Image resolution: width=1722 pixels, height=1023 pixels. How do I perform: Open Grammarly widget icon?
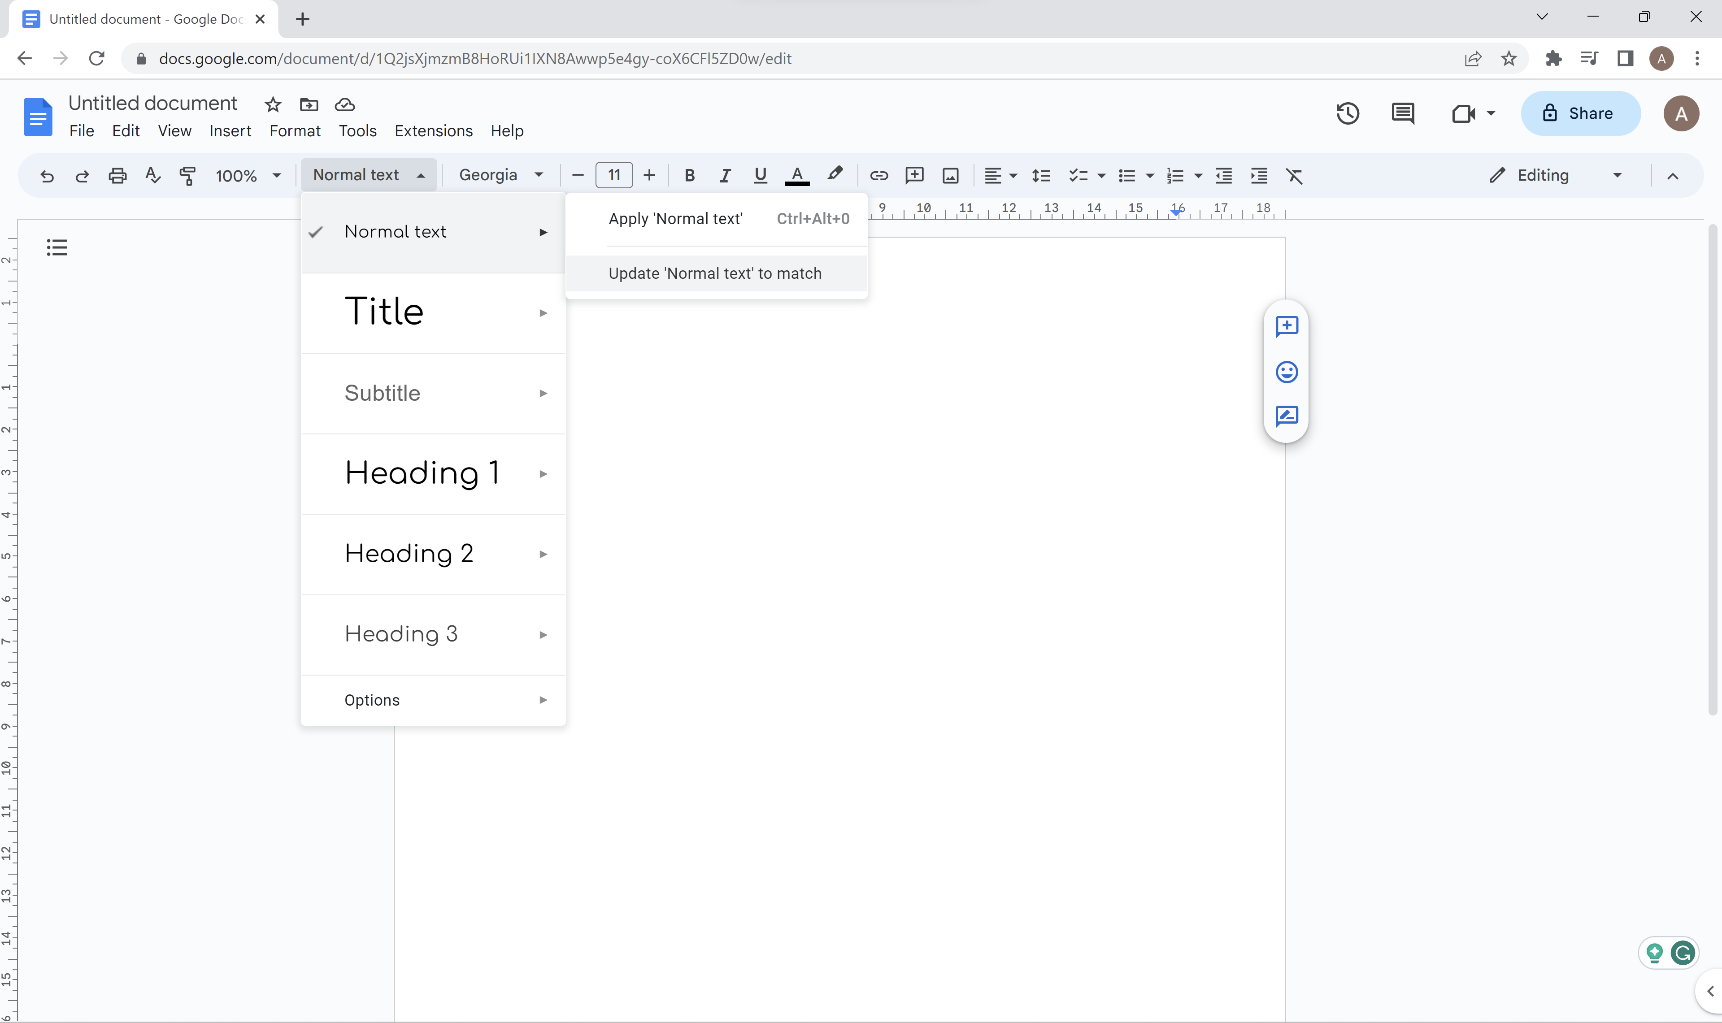tap(1683, 954)
